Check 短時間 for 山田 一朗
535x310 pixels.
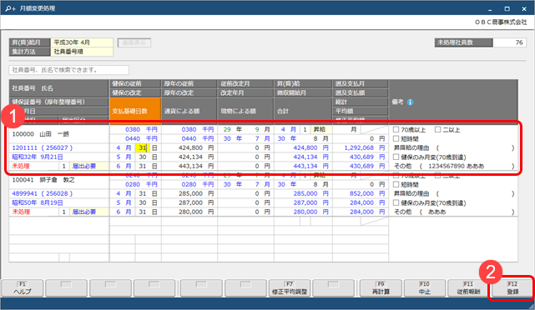coord(396,138)
